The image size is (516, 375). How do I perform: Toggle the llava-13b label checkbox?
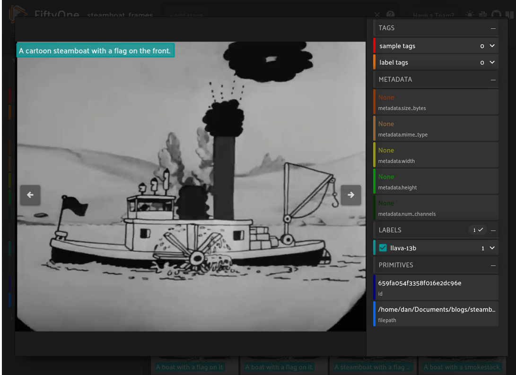pos(383,248)
